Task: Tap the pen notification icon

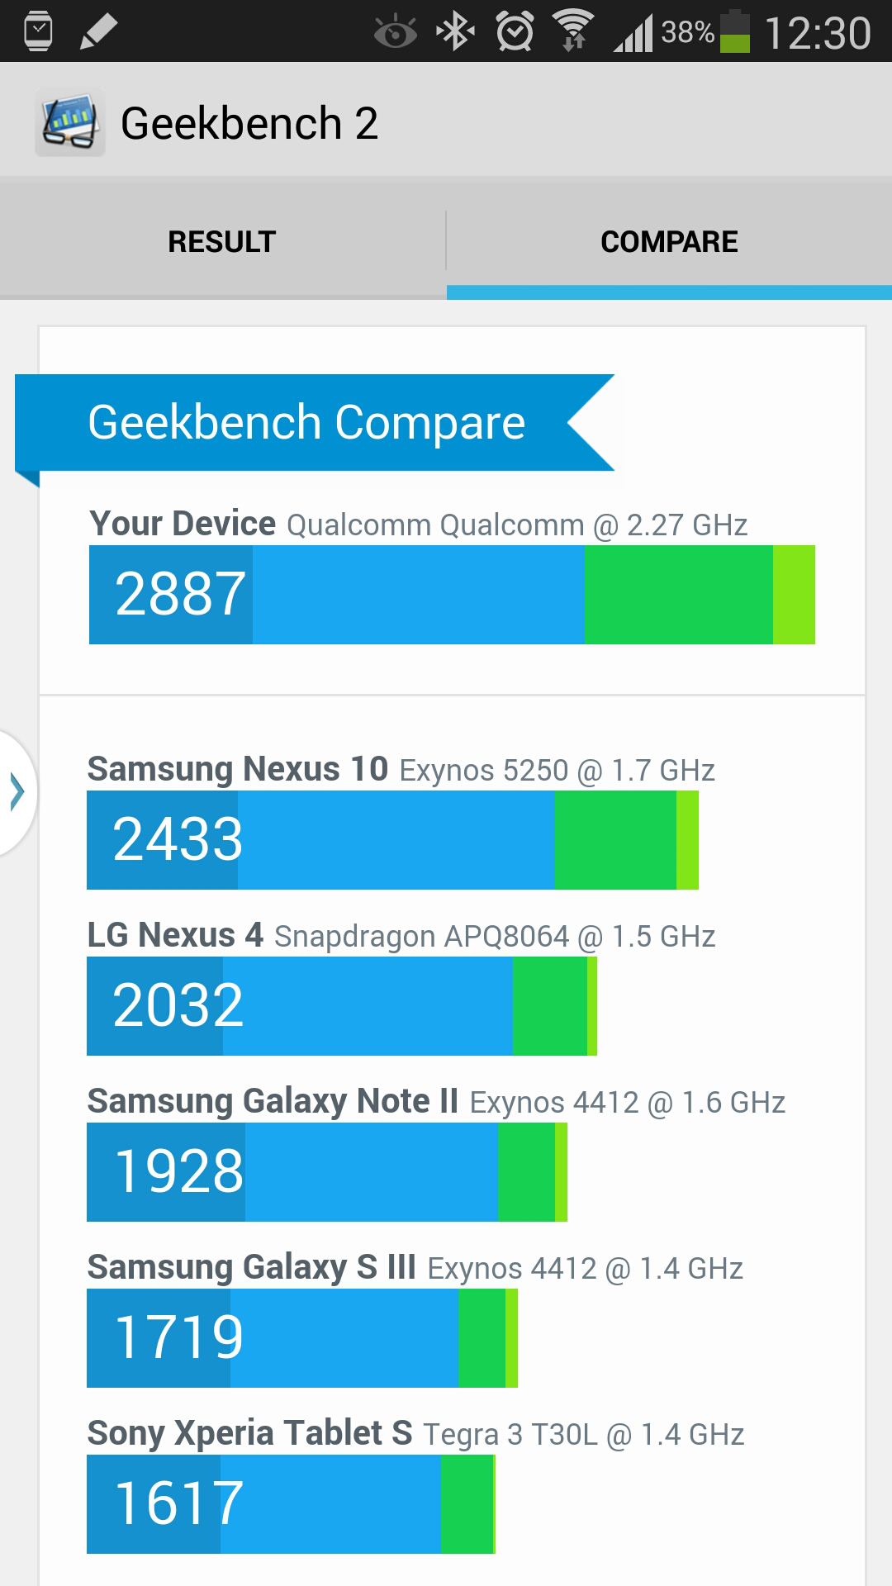Action: click(x=98, y=31)
